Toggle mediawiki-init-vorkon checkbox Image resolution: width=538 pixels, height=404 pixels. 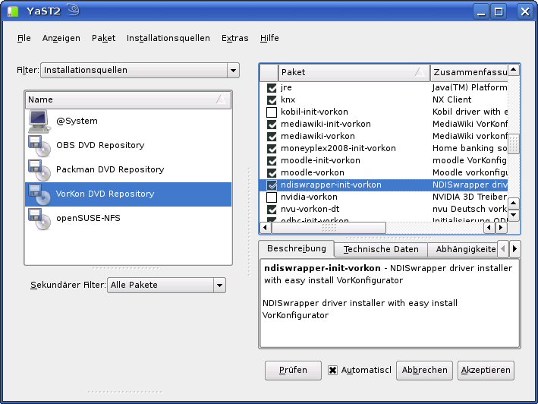click(x=272, y=125)
